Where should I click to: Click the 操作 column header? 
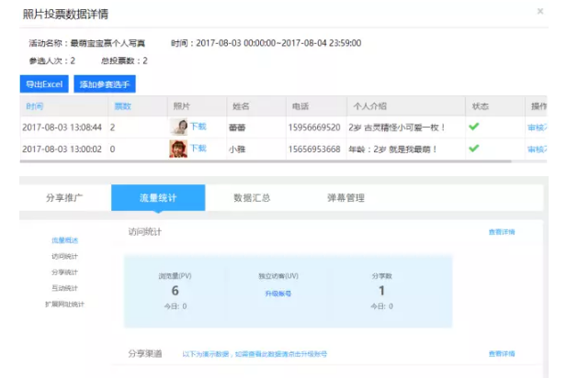pyautogui.click(x=539, y=106)
